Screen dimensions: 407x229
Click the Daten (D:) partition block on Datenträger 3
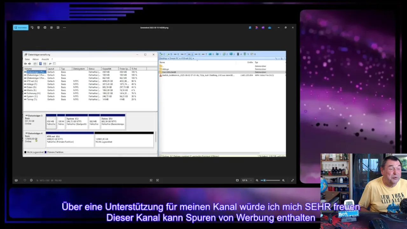113,121
